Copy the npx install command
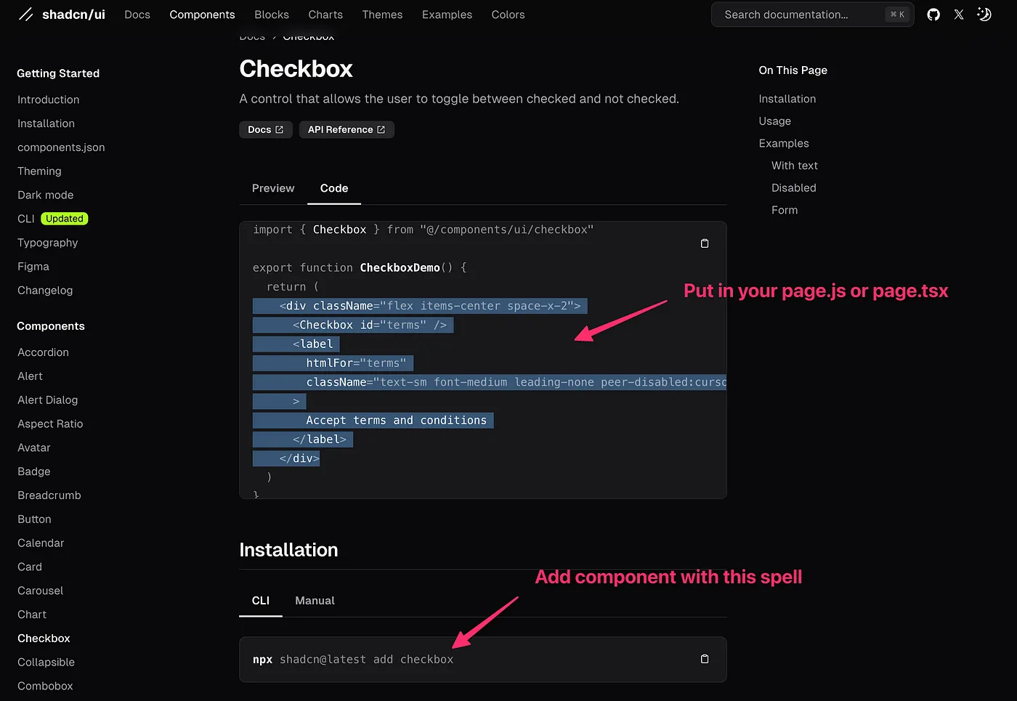 click(705, 659)
